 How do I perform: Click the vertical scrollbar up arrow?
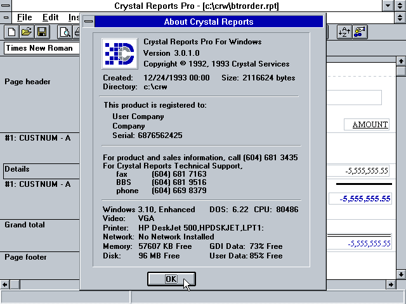tap(401, 61)
